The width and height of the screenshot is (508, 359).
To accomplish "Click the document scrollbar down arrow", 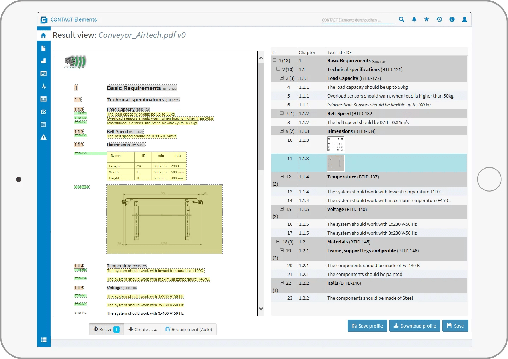I will click(261, 308).
